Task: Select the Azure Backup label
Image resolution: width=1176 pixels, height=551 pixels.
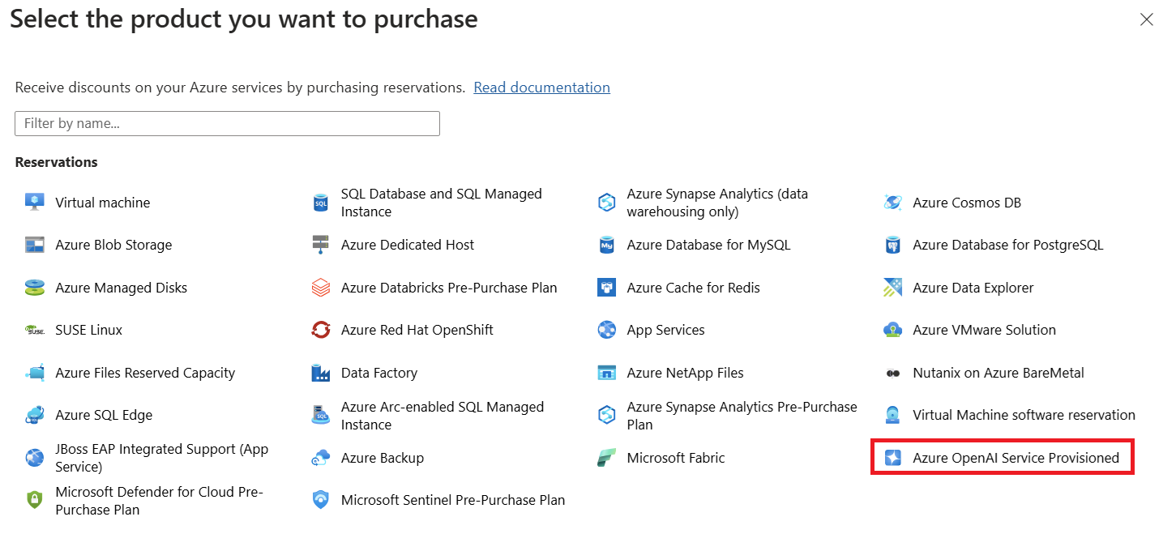Action: (x=382, y=458)
